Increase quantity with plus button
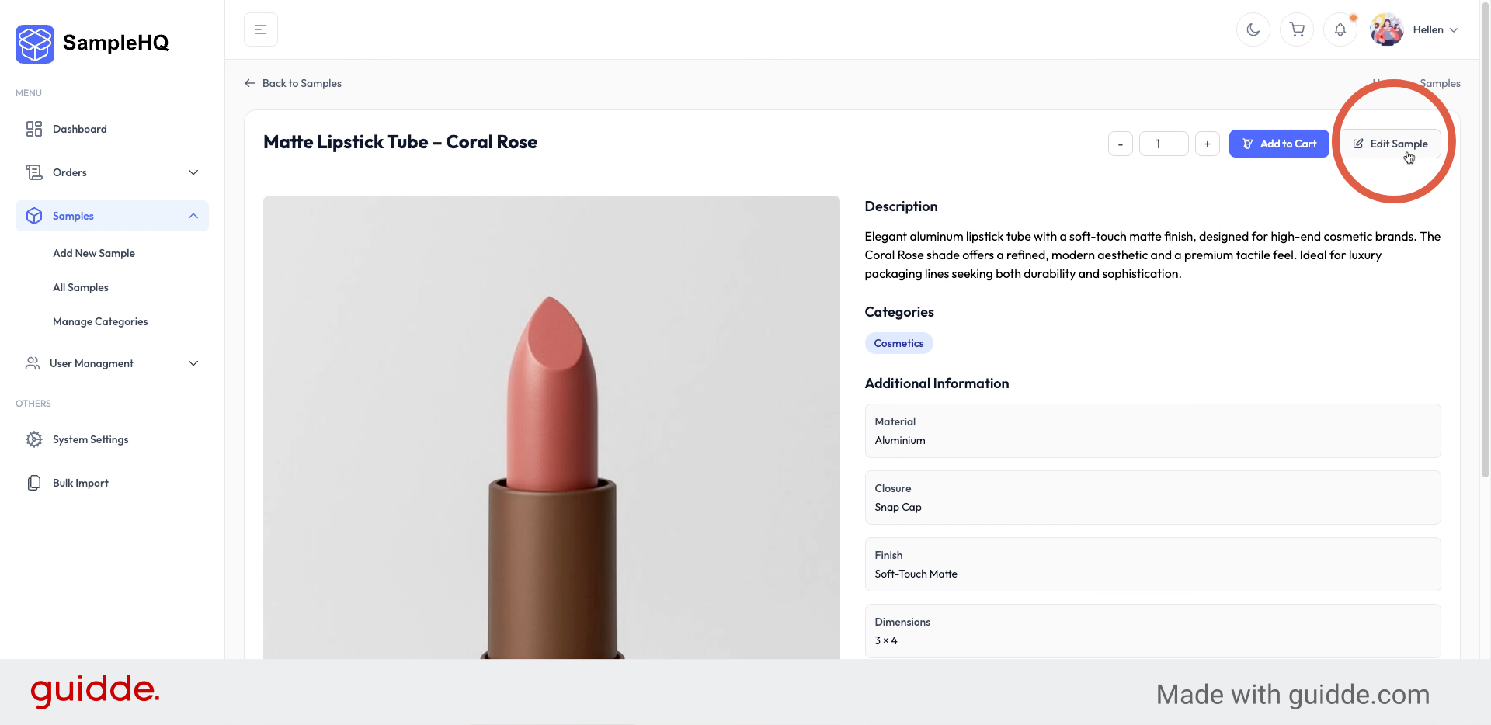1491x725 pixels. 1207,144
